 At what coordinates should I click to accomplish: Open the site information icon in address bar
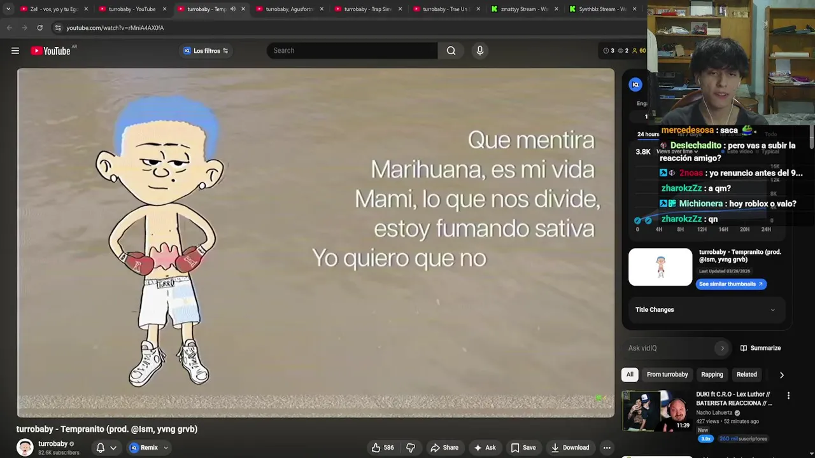(58, 28)
